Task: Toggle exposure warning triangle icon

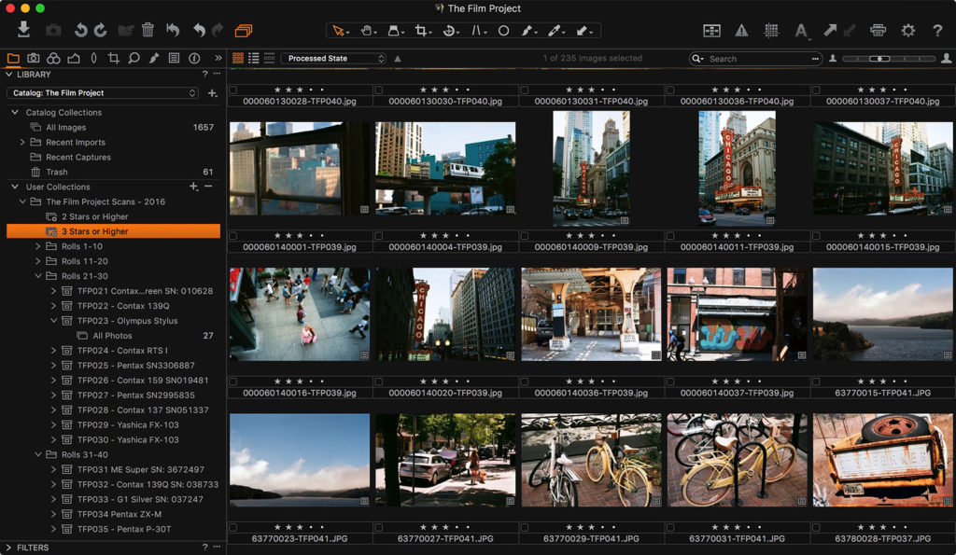Action: pos(741,30)
